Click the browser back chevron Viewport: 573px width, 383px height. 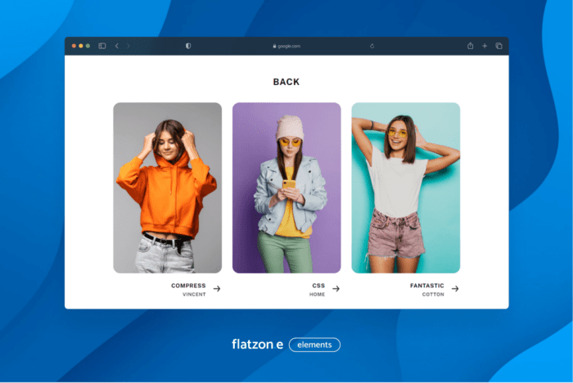click(x=116, y=46)
